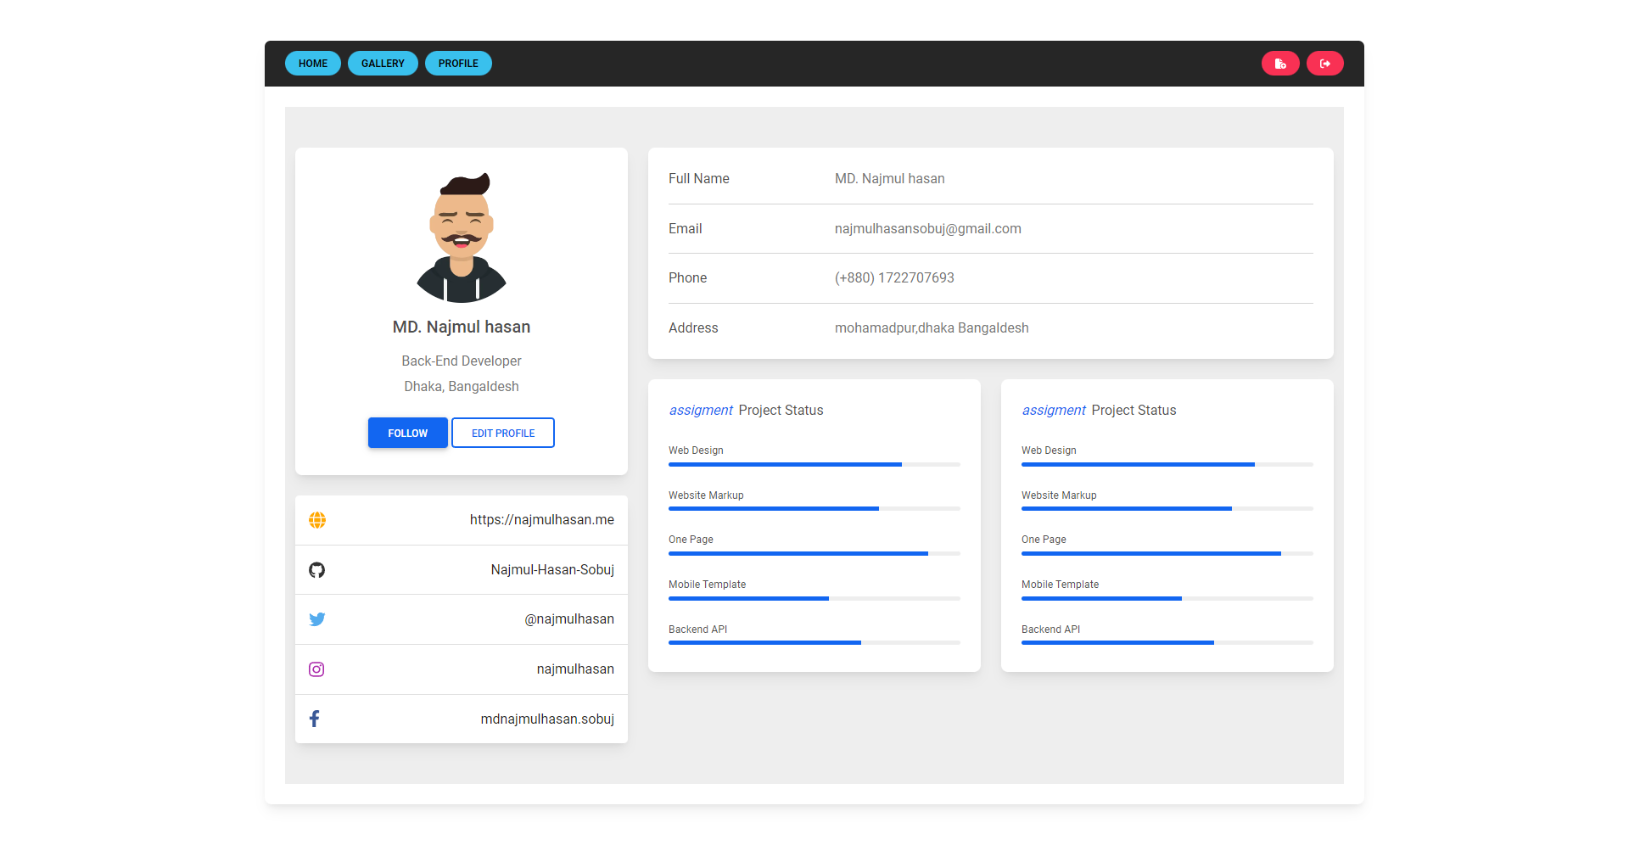Click the add-file icon in the top navbar
Screen dimensions: 1629x845
1280,63
